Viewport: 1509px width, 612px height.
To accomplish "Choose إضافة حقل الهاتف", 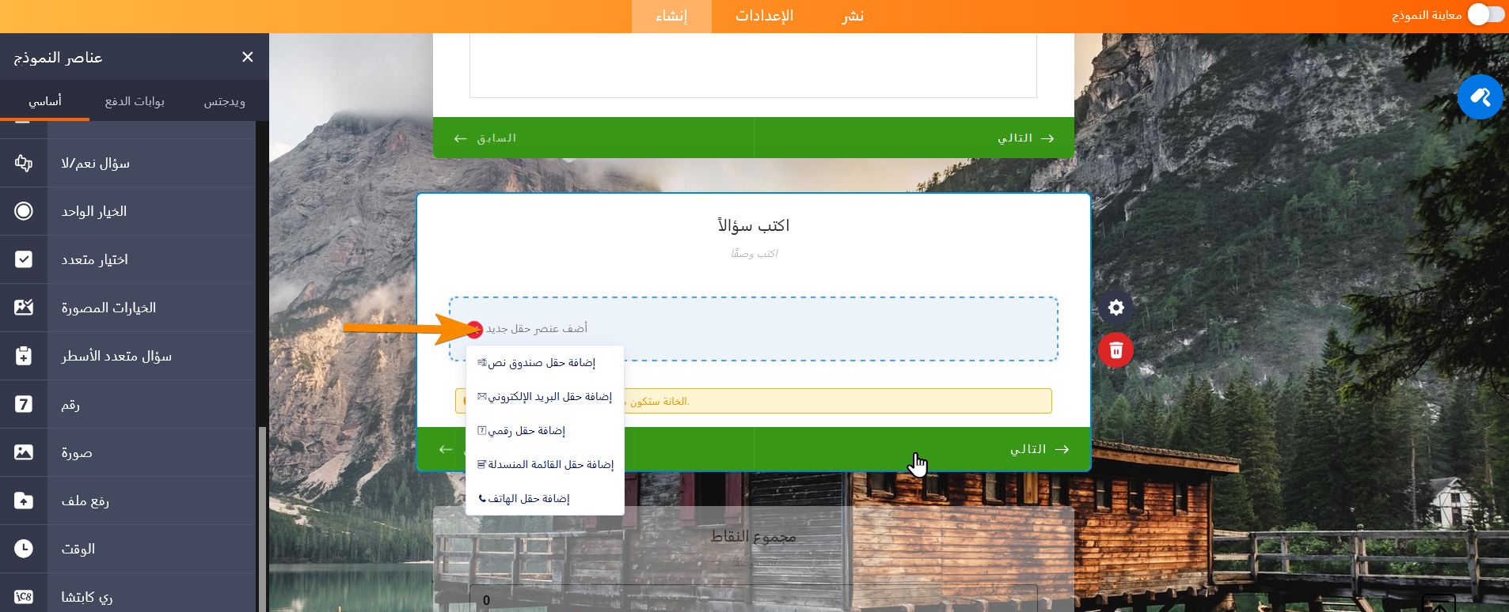I will (x=545, y=499).
